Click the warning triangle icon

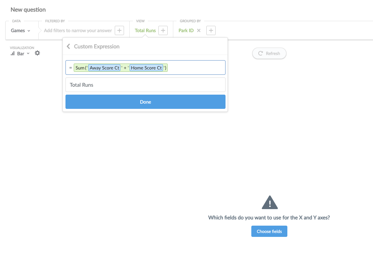(269, 202)
